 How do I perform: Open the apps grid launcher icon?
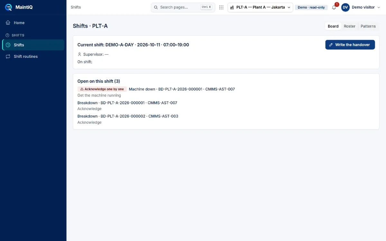221,7
